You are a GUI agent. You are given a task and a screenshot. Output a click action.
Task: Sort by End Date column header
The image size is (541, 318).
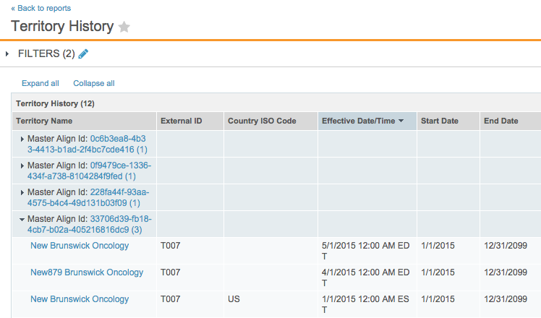click(500, 121)
